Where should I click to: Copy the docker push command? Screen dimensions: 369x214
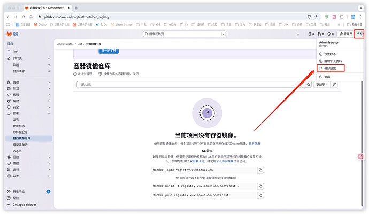[260, 195]
